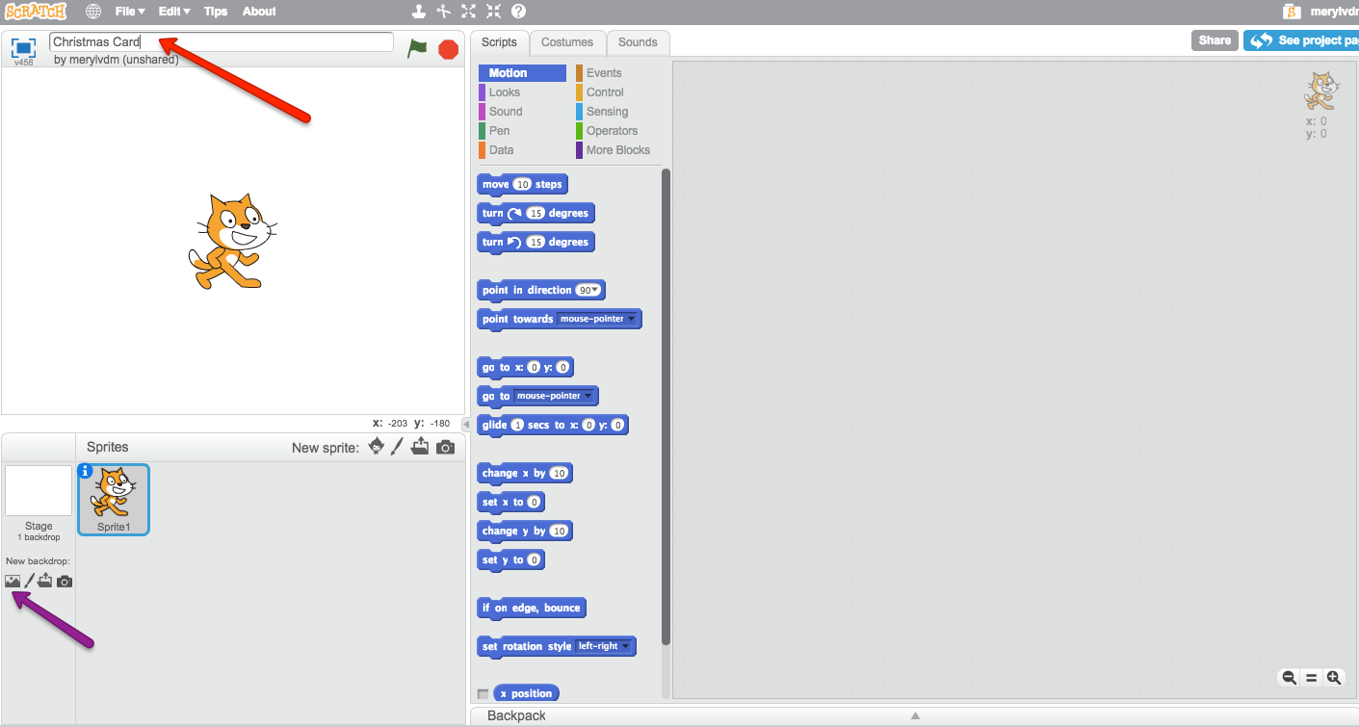Select the Stage backdrop thumbnail
This screenshot has height=727, width=1359.
pyautogui.click(x=39, y=490)
